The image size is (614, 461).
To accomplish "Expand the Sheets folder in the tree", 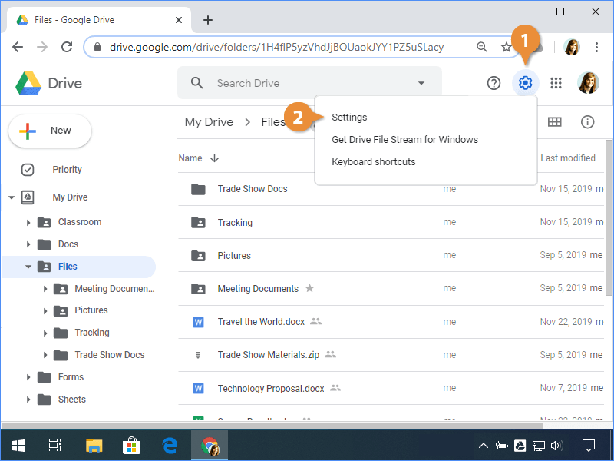I will (x=28, y=400).
